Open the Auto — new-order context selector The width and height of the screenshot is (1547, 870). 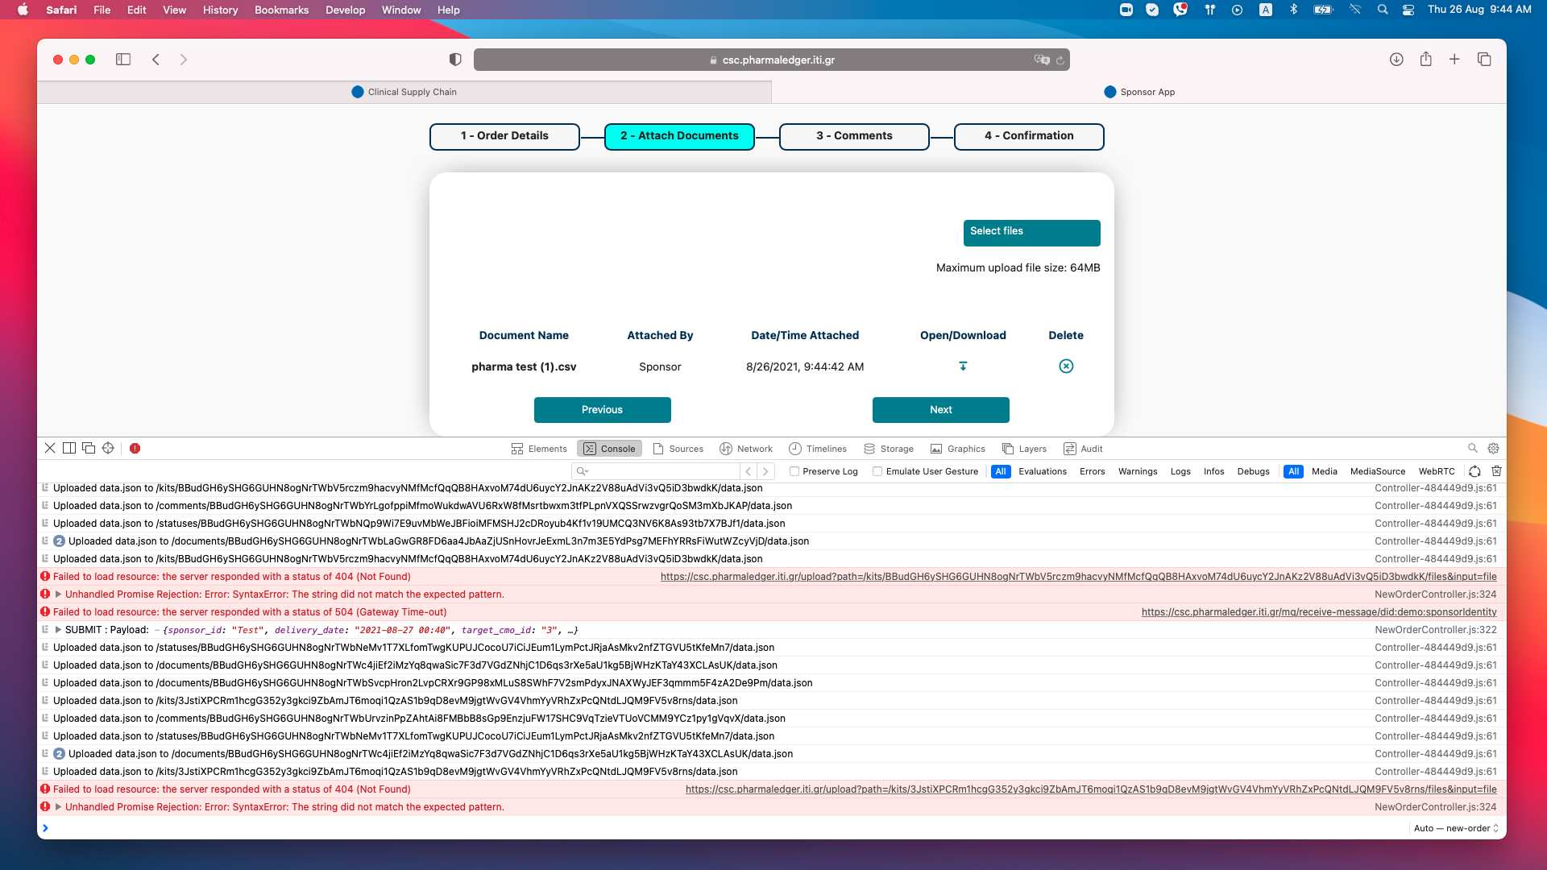[1456, 828]
